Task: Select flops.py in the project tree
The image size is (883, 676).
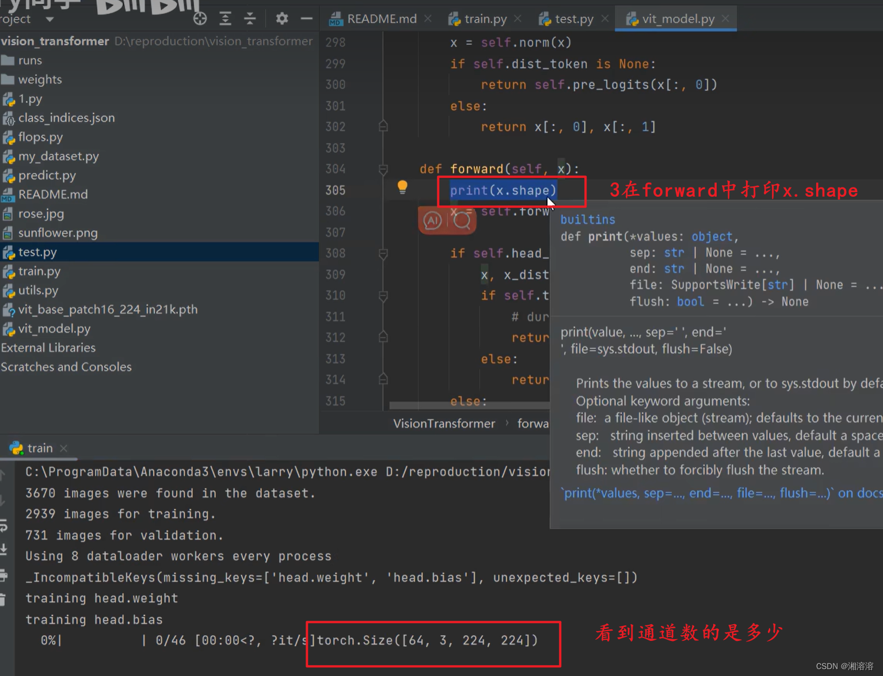Action: (x=40, y=137)
